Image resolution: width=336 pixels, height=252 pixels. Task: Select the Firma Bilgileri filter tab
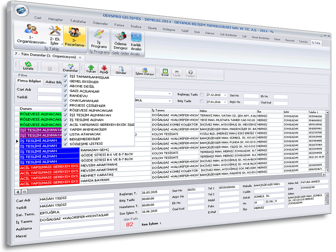tap(29, 81)
